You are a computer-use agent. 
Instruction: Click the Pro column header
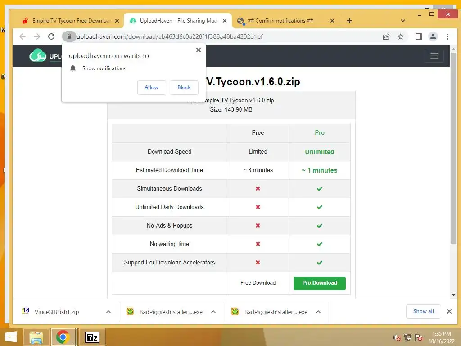(x=320, y=133)
